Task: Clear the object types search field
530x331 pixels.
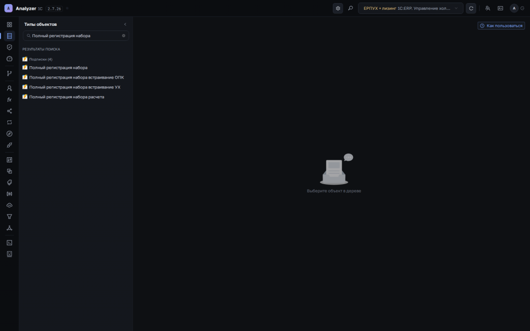Action: click(124, 36)
